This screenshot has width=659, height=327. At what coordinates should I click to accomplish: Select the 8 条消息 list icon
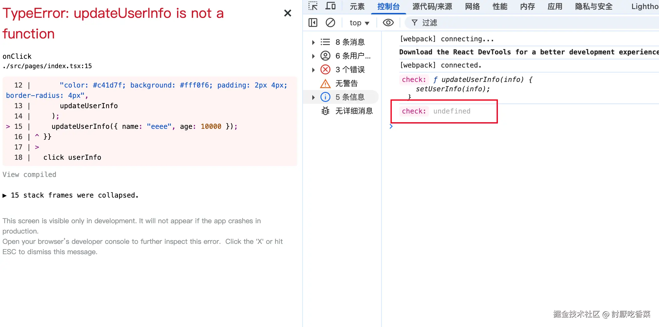325,42
